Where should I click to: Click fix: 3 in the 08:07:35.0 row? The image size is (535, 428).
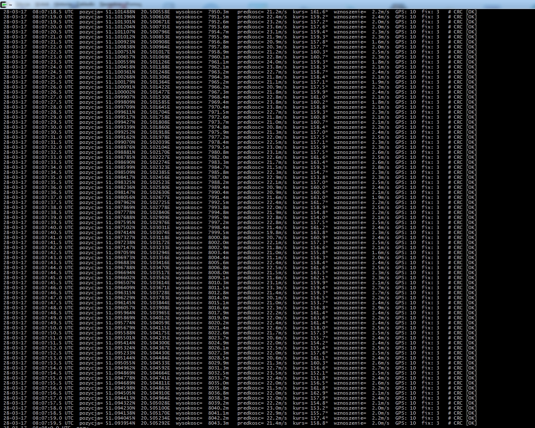coord(431,177)
